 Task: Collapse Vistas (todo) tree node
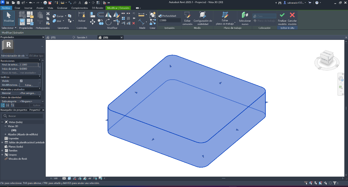click(2, 122)
